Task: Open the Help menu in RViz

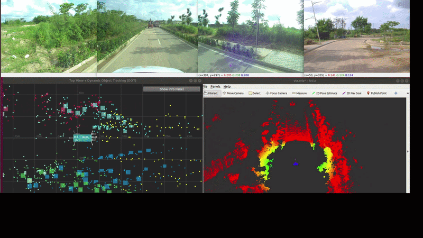Action: point(227,86)
